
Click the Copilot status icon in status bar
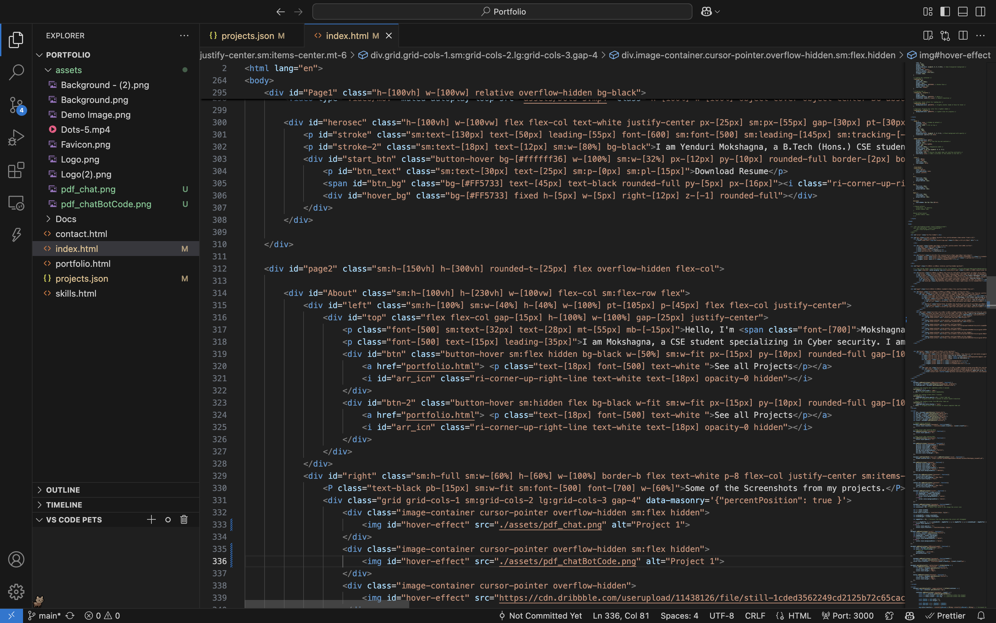(909, 616)
